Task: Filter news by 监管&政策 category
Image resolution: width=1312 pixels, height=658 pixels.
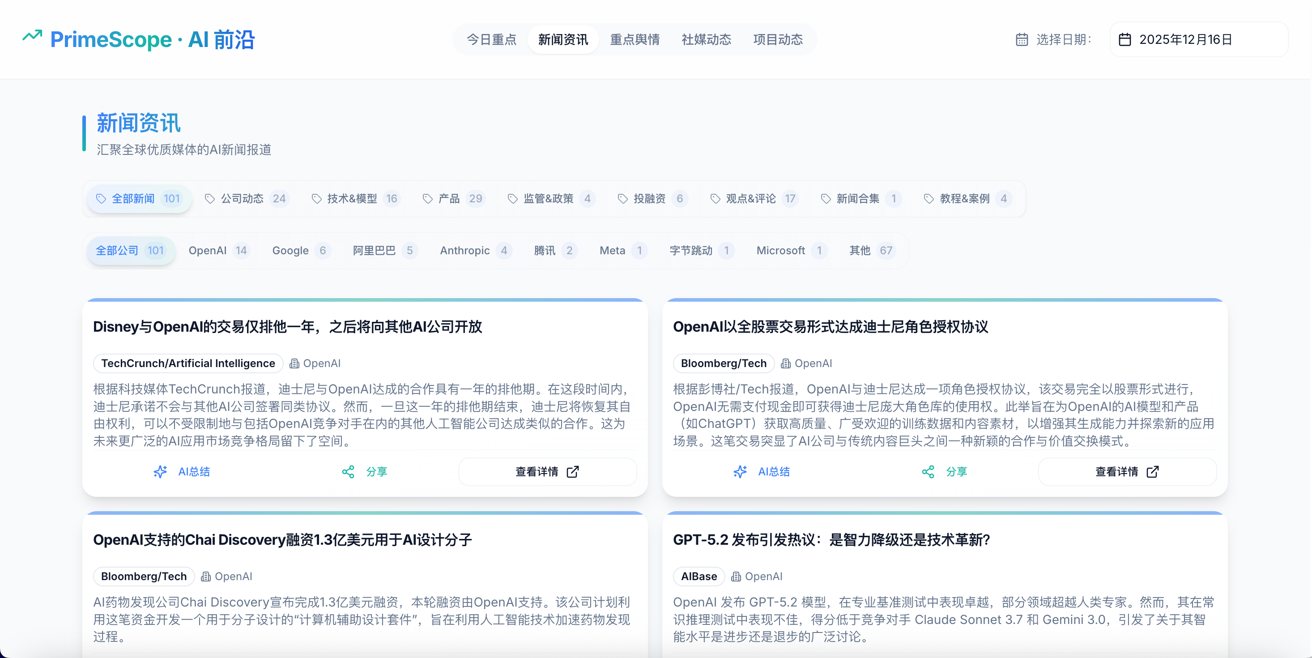Action: pyautogui.click(x=551, y=199)
